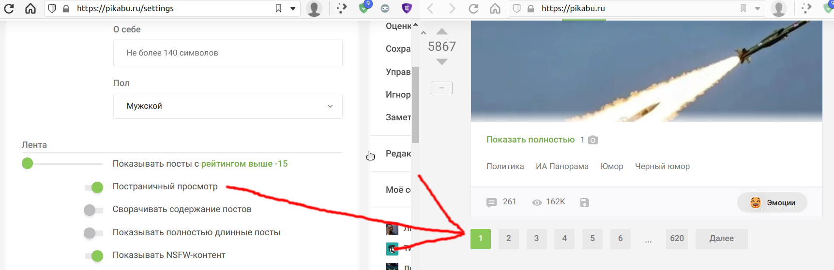Open bookmark dropdown arrow in settings browser
Image resolution: width=834 pixels, height=270 pixels.
293,9
